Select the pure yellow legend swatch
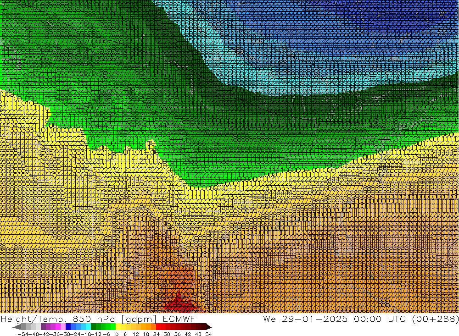The height and width of the screenshot is (336, 459). coord(118,327)
